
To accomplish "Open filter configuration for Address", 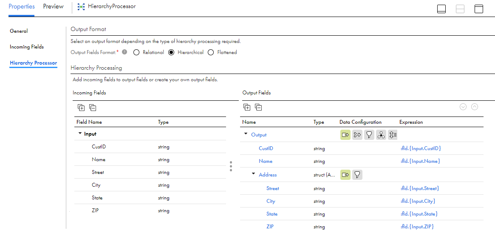I will coord(357,175).
